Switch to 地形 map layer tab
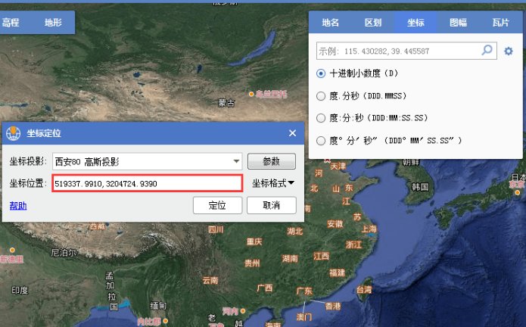 [x=53, y=23]
